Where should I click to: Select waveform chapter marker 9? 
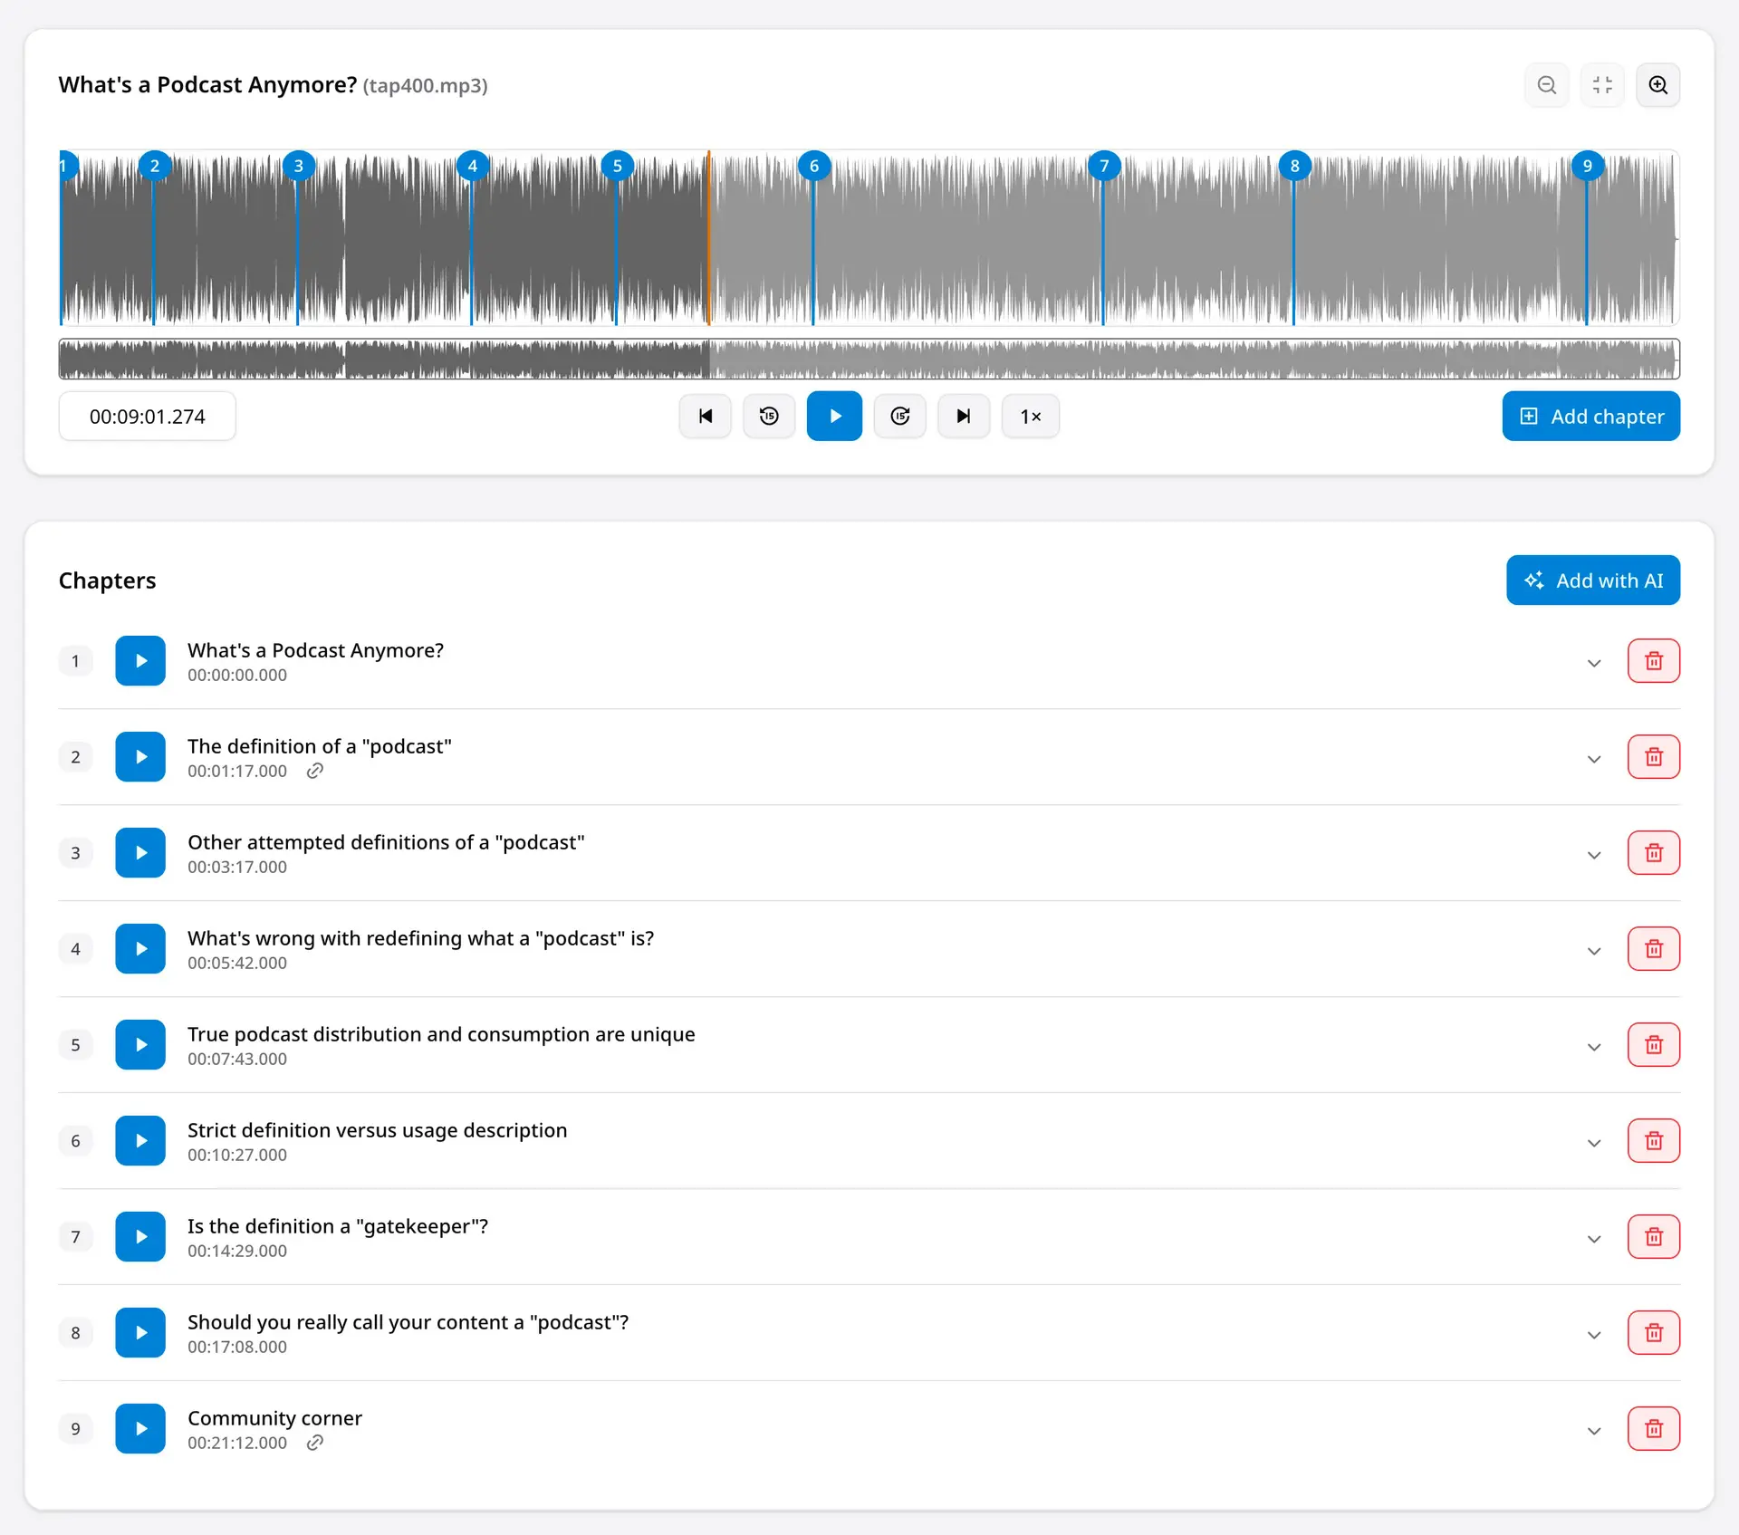1587,166
